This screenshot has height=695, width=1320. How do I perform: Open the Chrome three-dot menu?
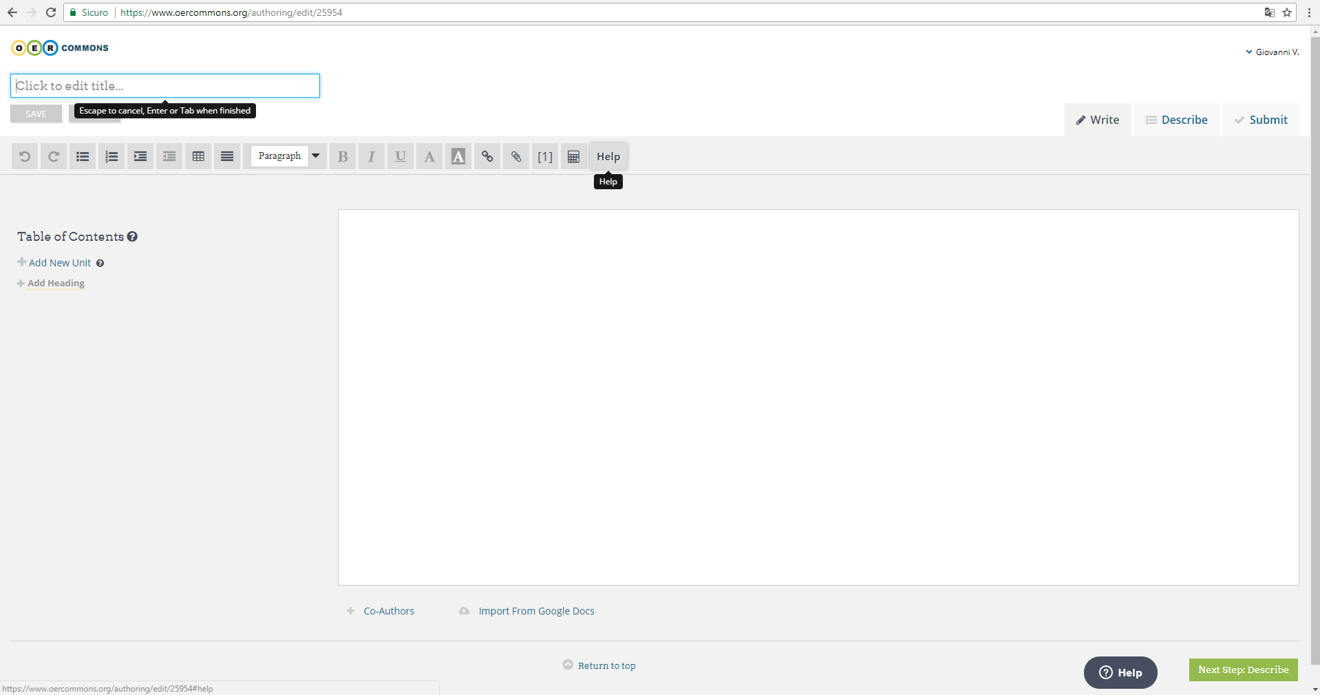[1309, 12]
